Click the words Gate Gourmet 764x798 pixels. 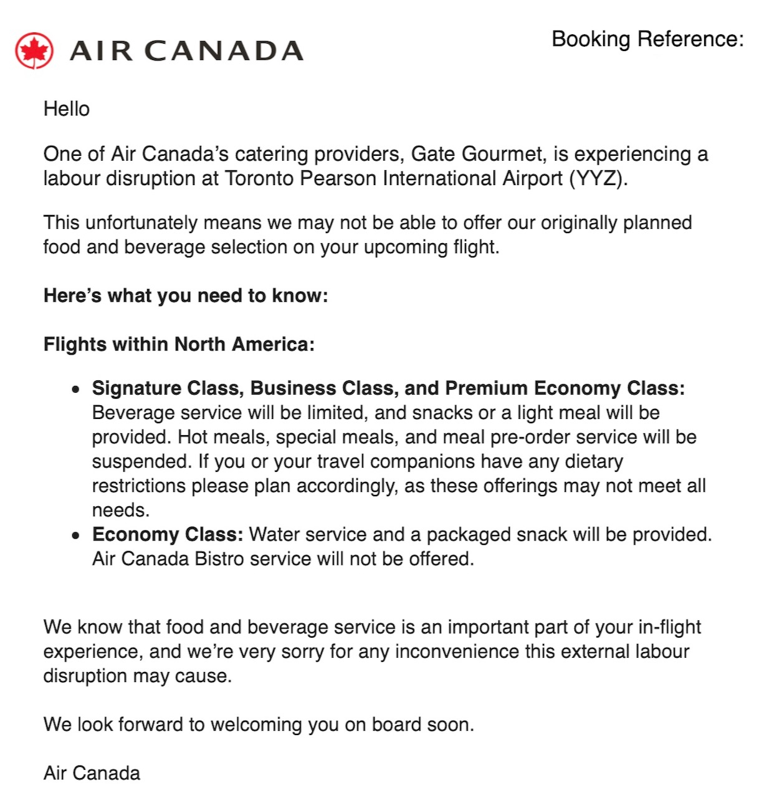pyautogui.click(x=476, y=154)
